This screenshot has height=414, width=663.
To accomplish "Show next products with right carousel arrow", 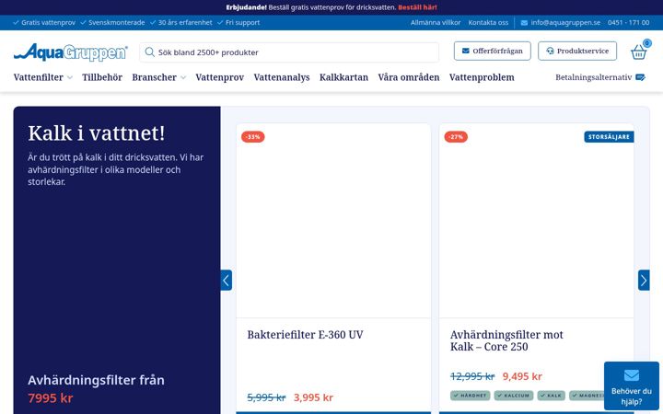I will point(644,280).
